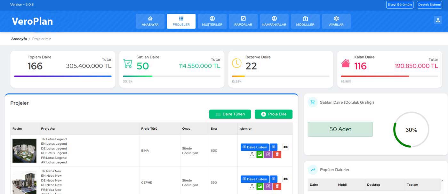Click the Satılan Daire green progress bar
Screen dimensions: 448x194
[138, 76]
